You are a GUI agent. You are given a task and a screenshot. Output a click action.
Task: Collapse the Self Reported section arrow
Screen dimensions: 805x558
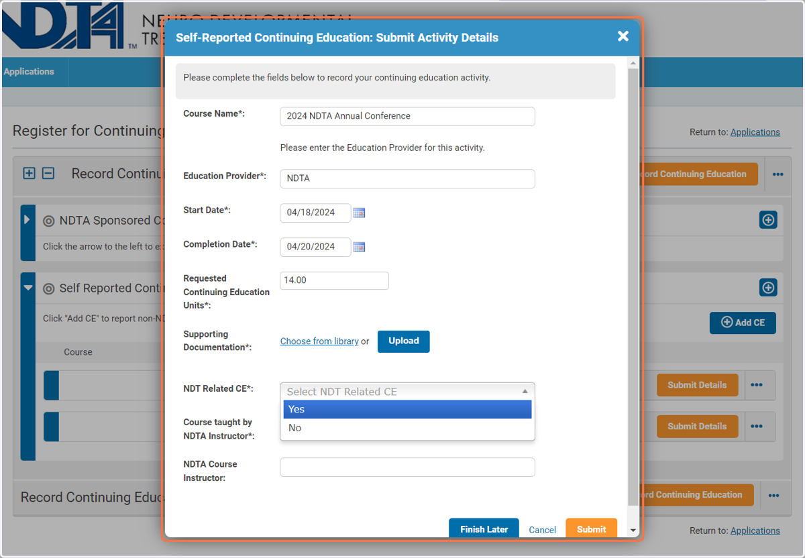coord(28,288)
